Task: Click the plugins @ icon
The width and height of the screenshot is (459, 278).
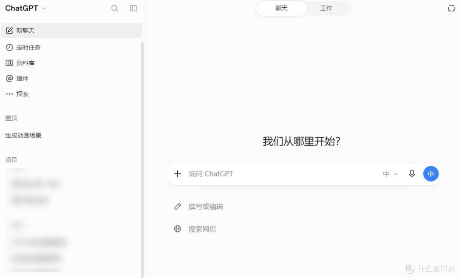Action: tap(9, 78)
